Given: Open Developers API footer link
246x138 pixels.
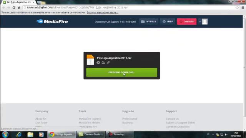Looking at the screenshot, I should click(x=88, y=127).
